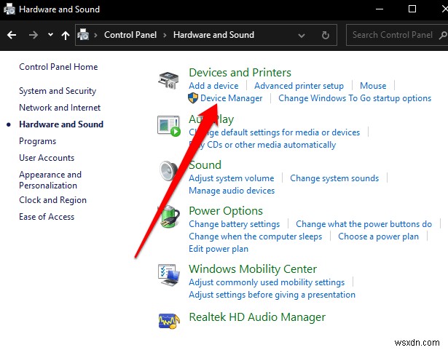Open the Power Options heading

(x=226, y=211)
